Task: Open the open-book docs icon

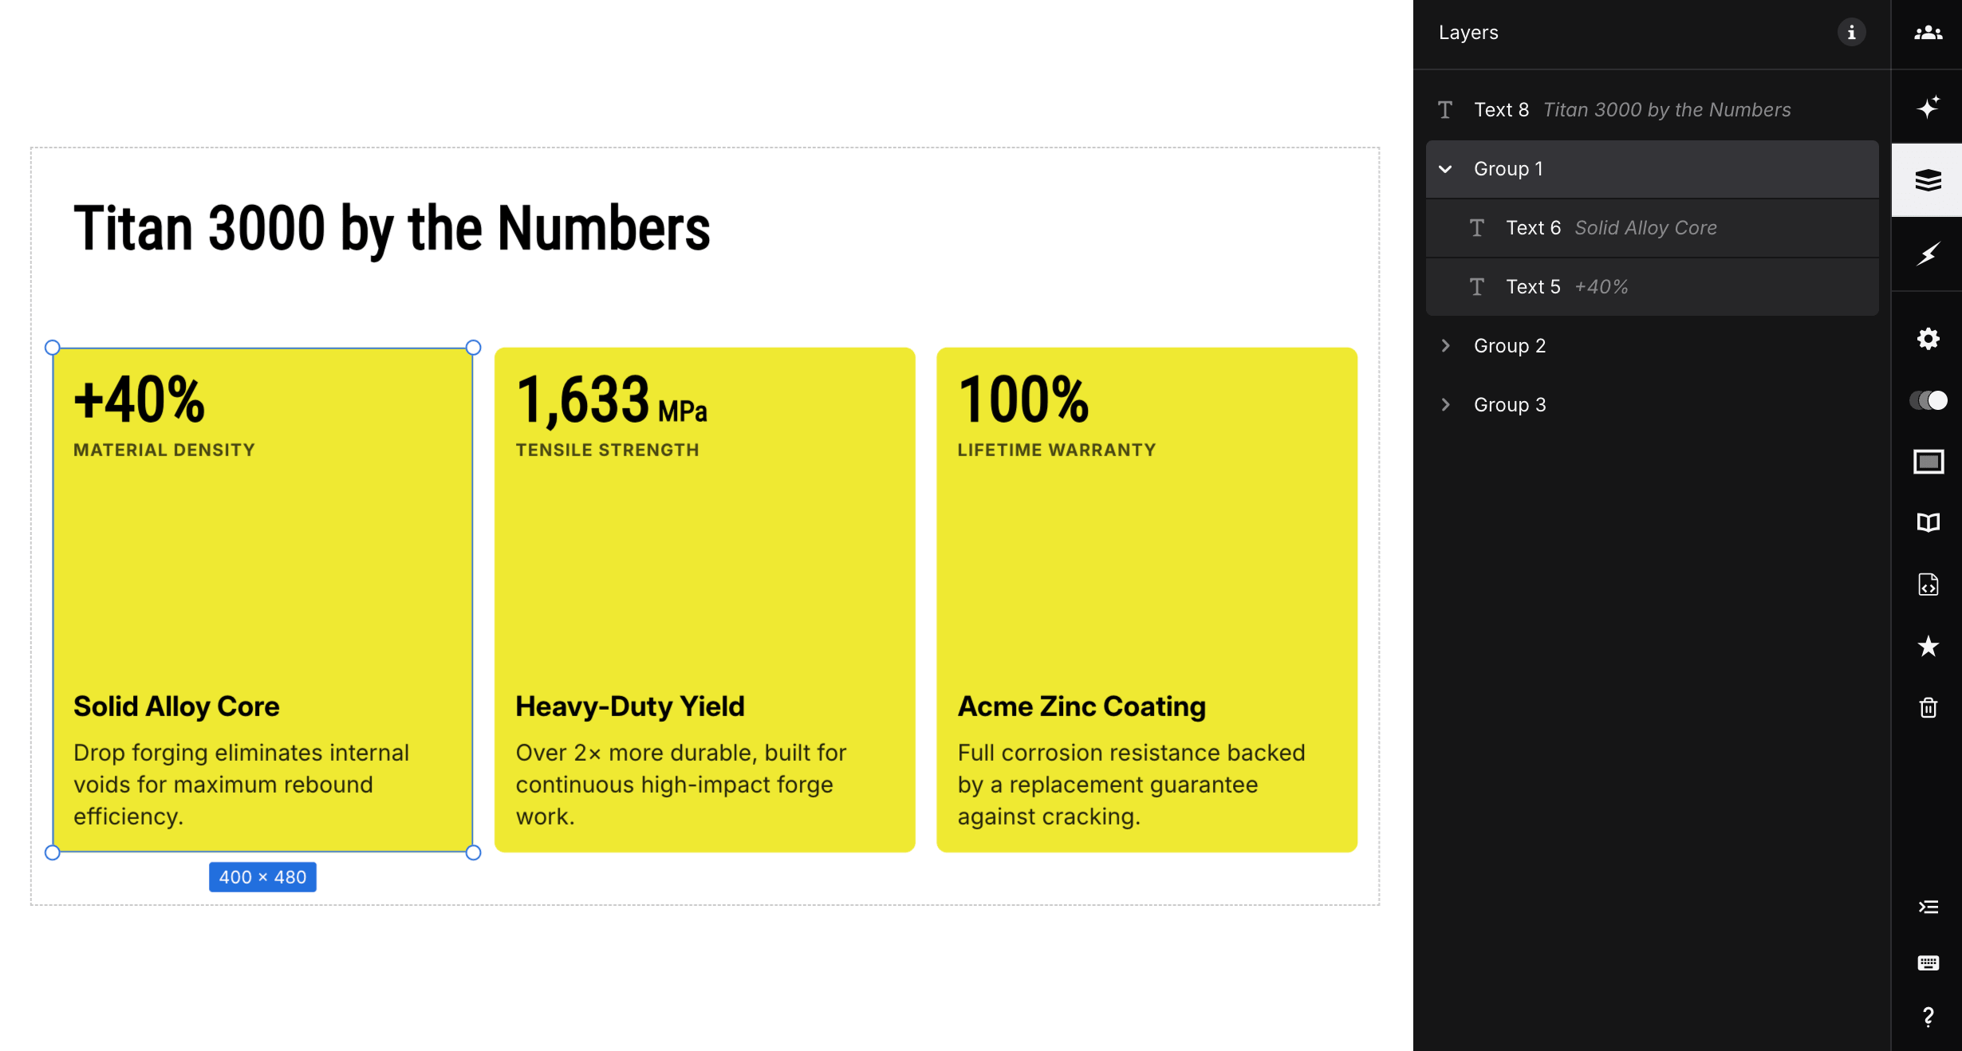Action: pyautogui.click(x=1928, y=522)
